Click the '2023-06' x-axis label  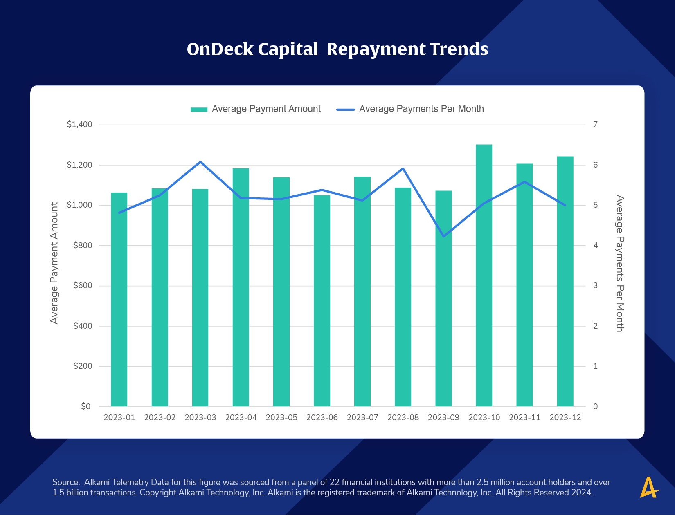point(322,418)
